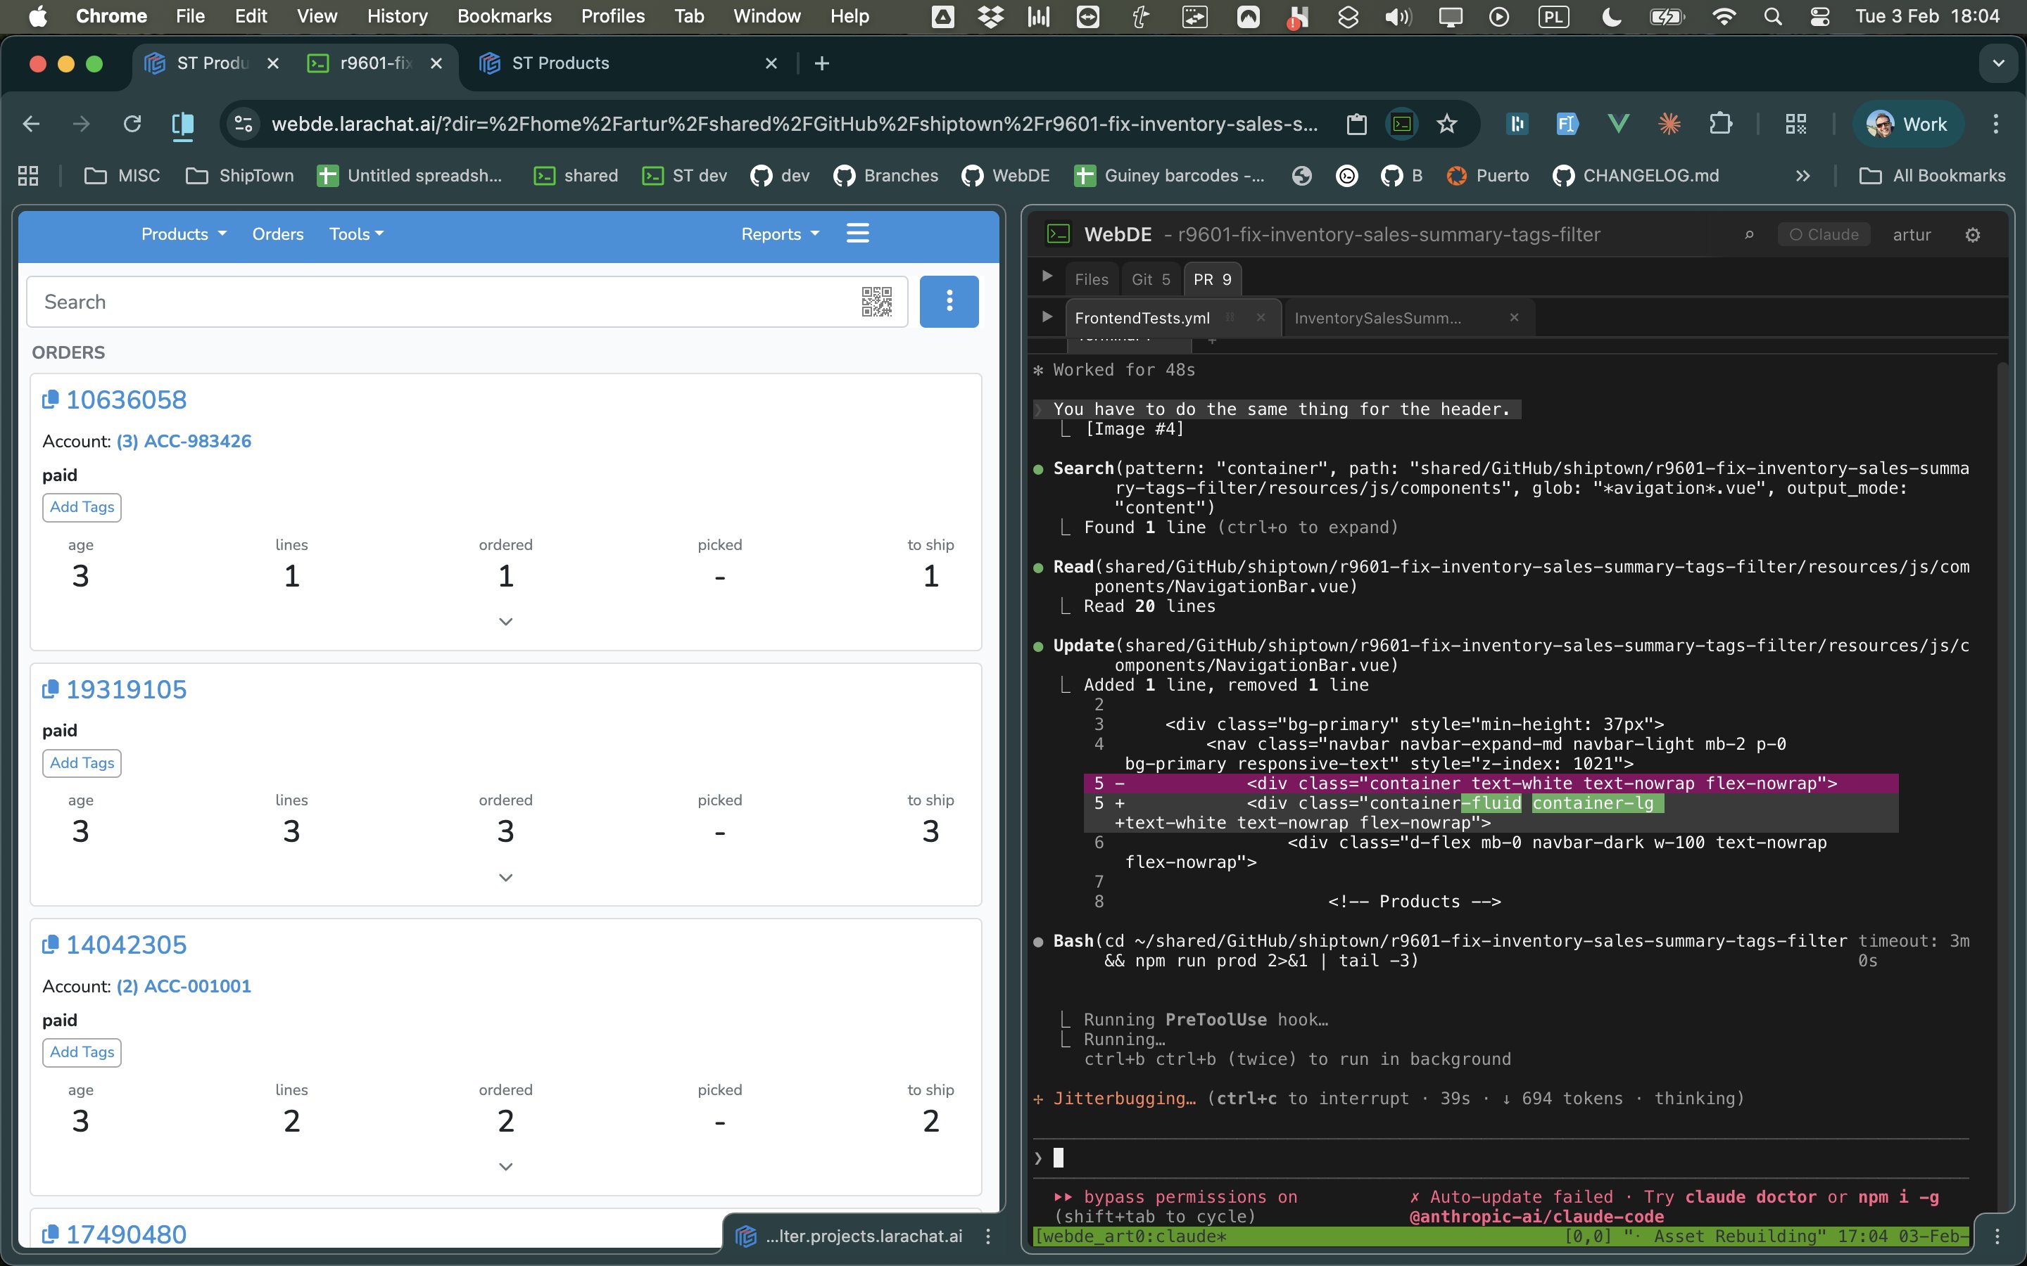Open the Chrome Extensions puzzle icon
Screen dimensions: 2027x1266
pyautogui.click(x=1719, y=124)
